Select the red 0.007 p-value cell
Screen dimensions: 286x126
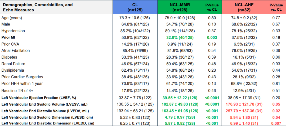(x=275, y=123)
